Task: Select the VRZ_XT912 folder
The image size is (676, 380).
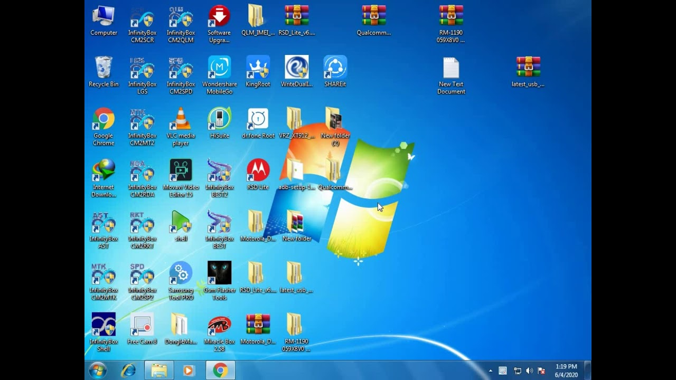Action: (x=297, y=124)
